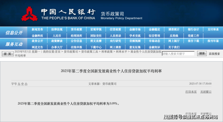Select 国际交往 in navigation

(96, 36)
